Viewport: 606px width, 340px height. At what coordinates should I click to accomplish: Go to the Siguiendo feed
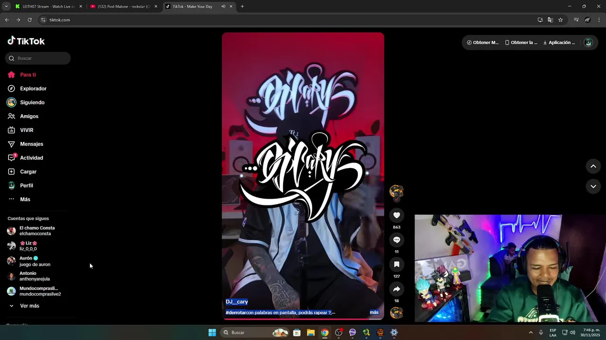coord(32,102)
